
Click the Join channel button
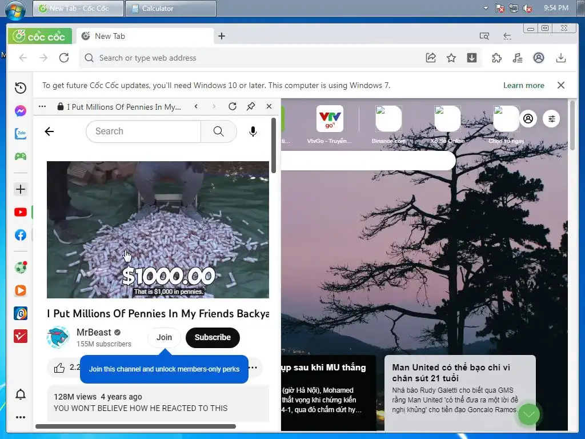(x=164, y=337)
